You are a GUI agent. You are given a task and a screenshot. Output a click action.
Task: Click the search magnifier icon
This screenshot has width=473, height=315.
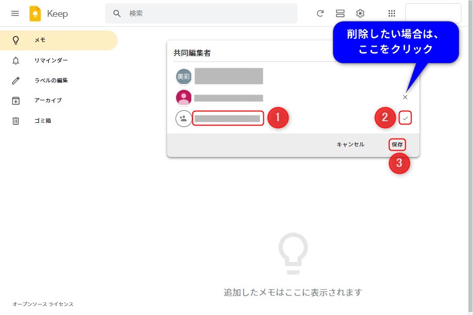coord(117,14)
